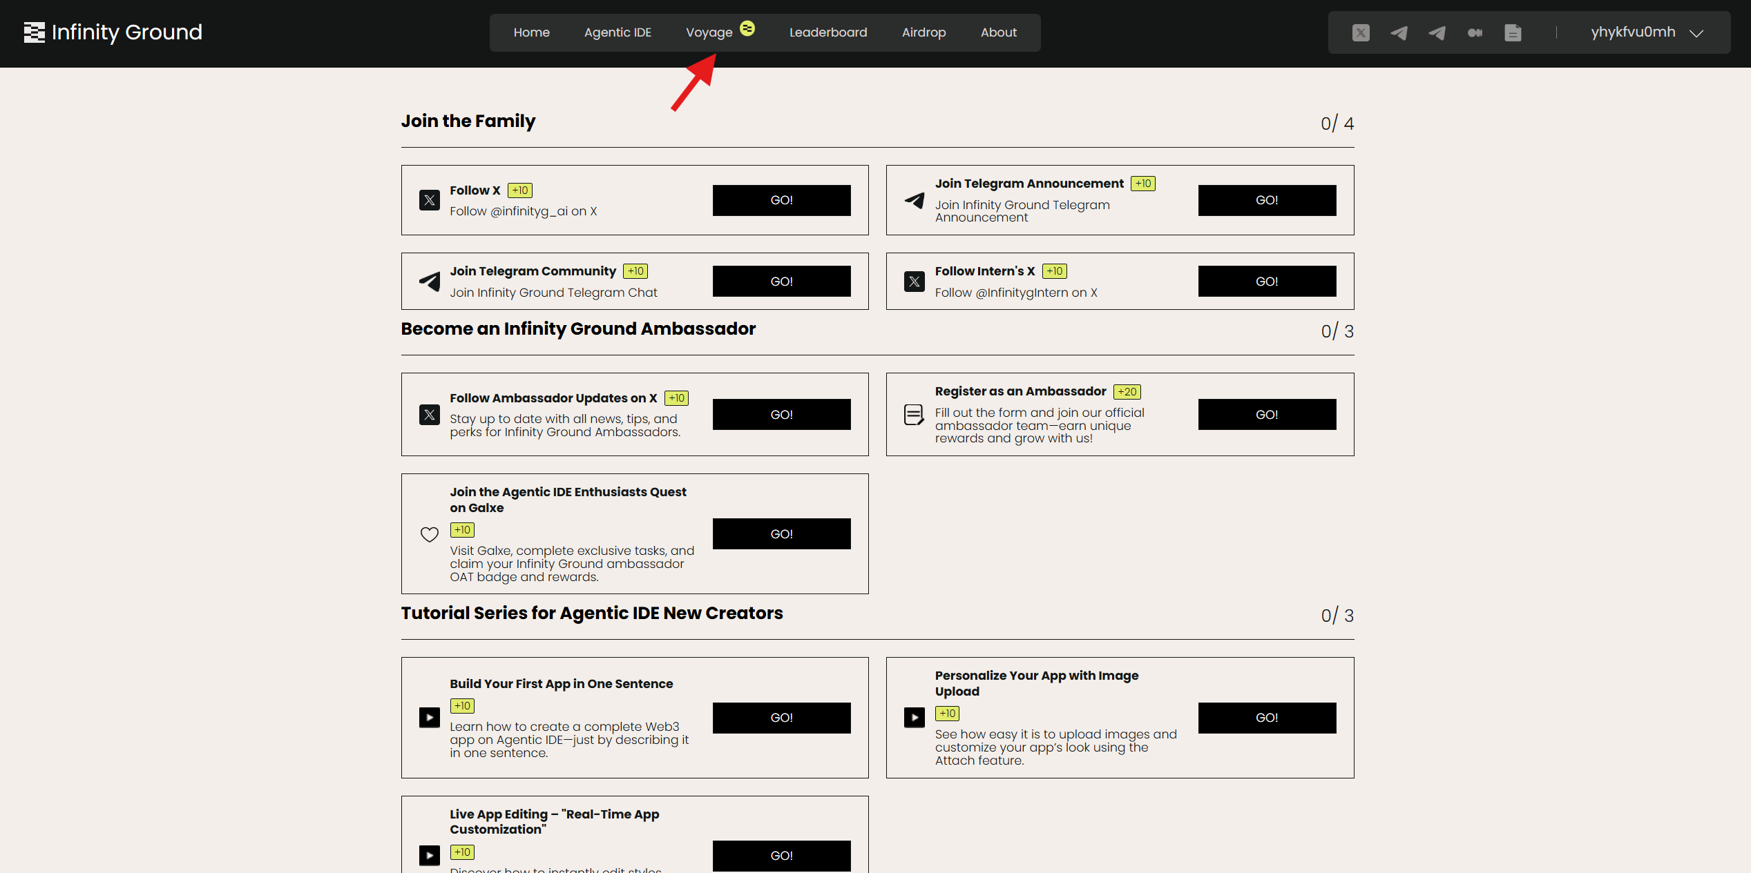Click the heart icon in Galxe Quest card
Screen dimensions: 1751x873
pos(430,534)
